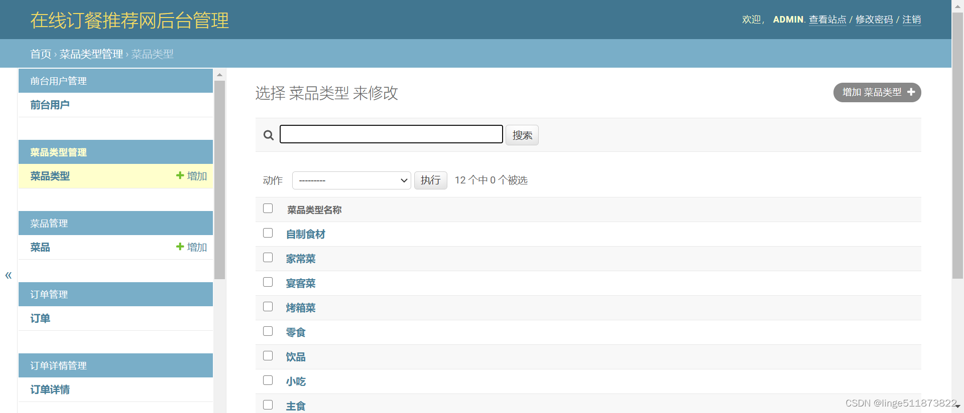Image resolution: width=964 pixels, height=413 pixels.
Task: Open 订单 in sidebar
Action: click(40, 318)
